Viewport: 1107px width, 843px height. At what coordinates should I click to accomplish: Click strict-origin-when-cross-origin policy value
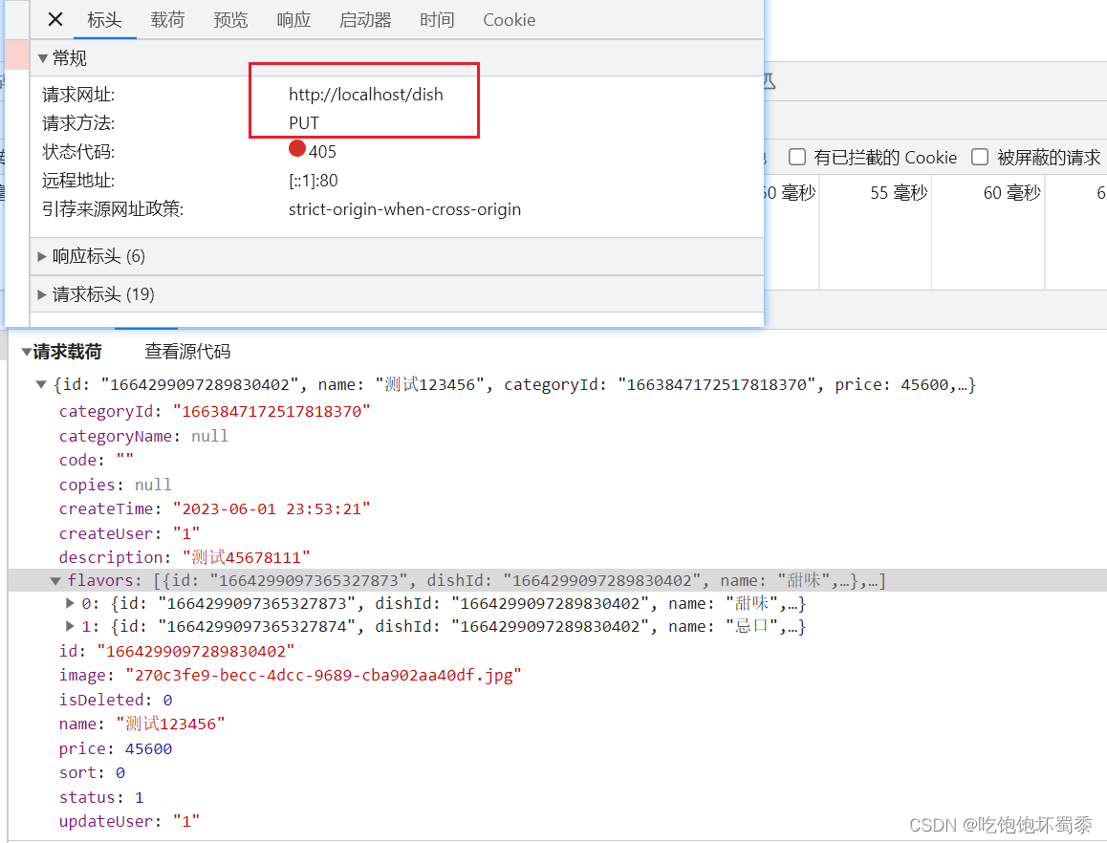404,209
